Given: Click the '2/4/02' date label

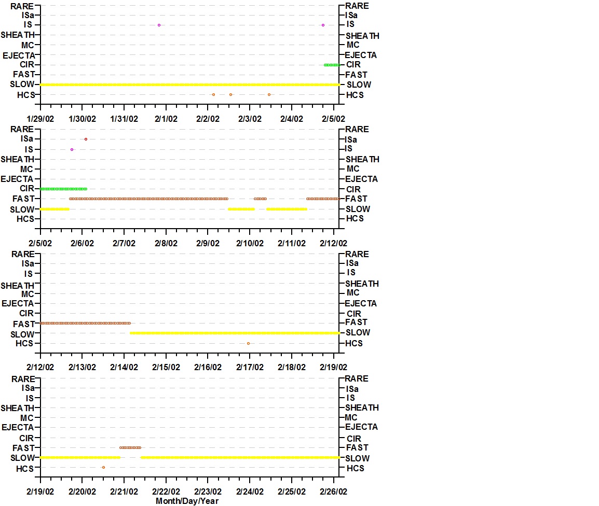Looking at the screenshot, I should [x=292, y=119].
